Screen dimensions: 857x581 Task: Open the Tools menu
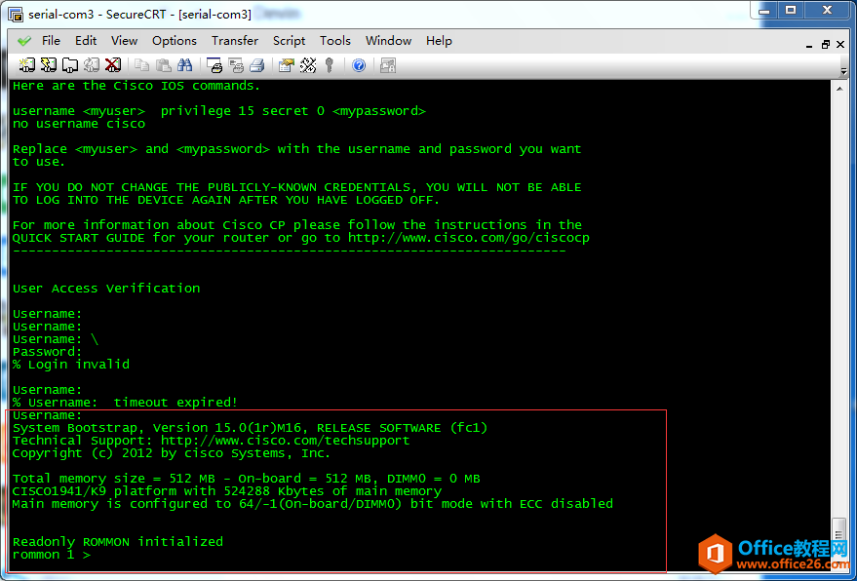[x=335, y=41]
